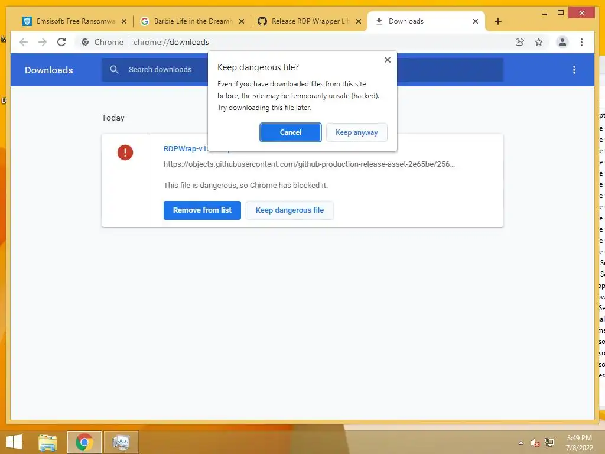Screen dimensions: 605x454
Task: Click Keep anyway button
Action: point(356,132)
